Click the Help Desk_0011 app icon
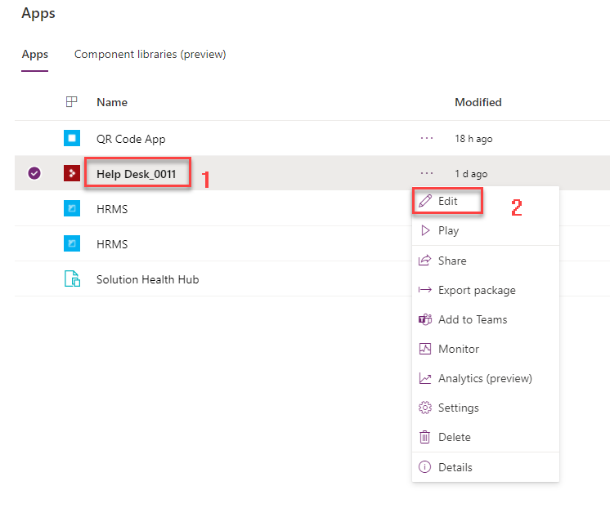 (72, 174)
